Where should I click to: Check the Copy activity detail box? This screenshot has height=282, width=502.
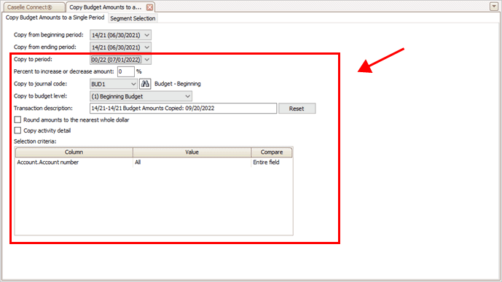17,130
